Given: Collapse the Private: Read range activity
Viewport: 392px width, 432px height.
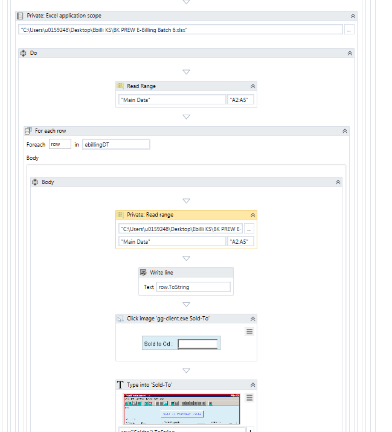Looking at the screenshot, I should click(252, 215).
